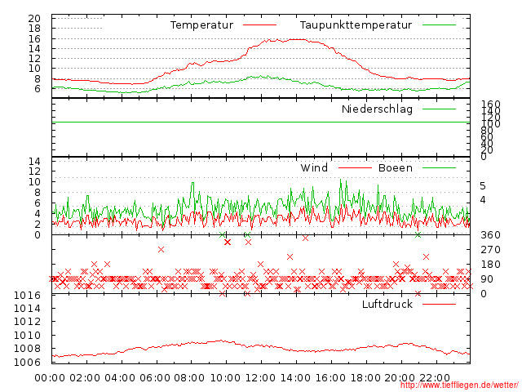Click the Luftdruck legend label
This screenshot has width=522, height=392.
coord(387,304)
